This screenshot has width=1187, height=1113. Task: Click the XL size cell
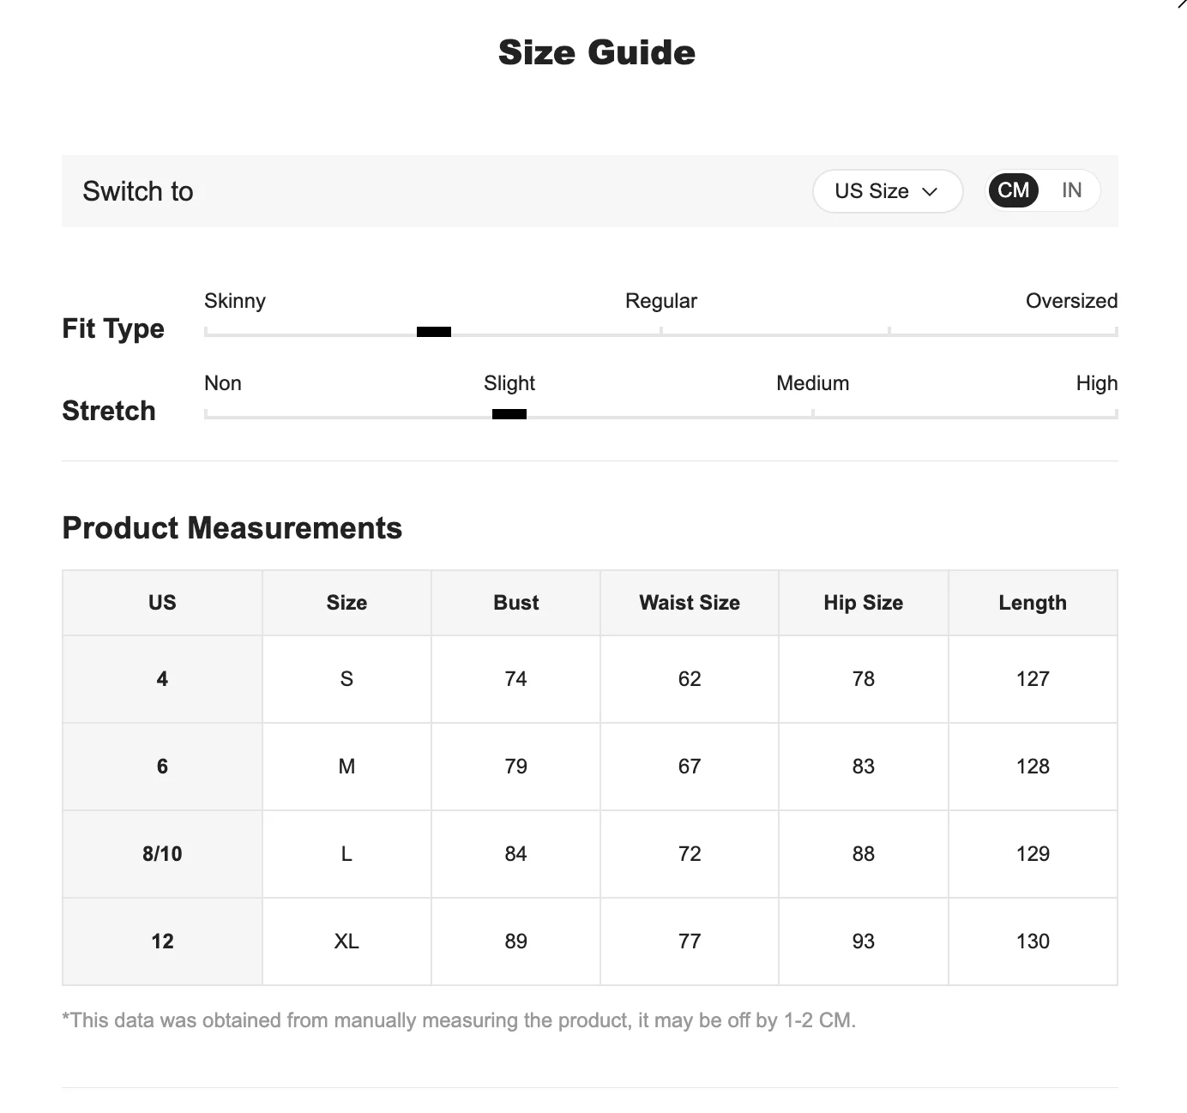point(346,942)
